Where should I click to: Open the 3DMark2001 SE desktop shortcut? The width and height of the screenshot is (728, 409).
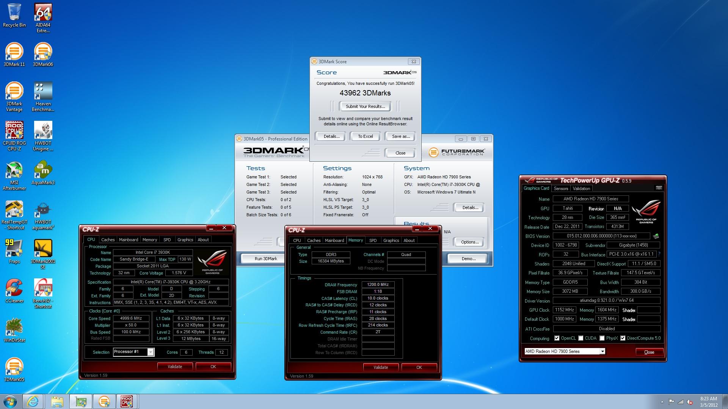[43, 254]
